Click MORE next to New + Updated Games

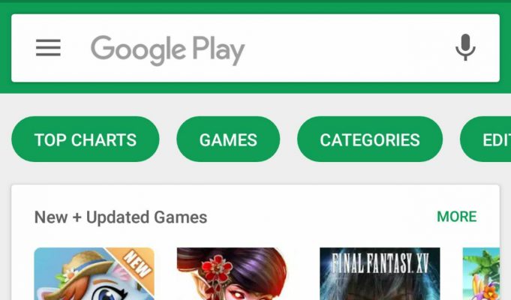(x=457, y=217)
